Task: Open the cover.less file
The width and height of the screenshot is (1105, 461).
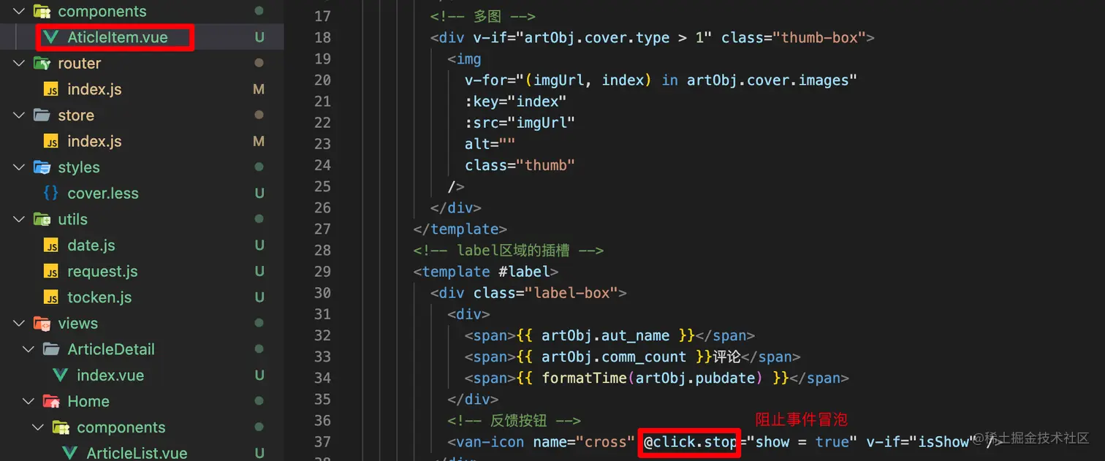Action: [x=103, y=193]
